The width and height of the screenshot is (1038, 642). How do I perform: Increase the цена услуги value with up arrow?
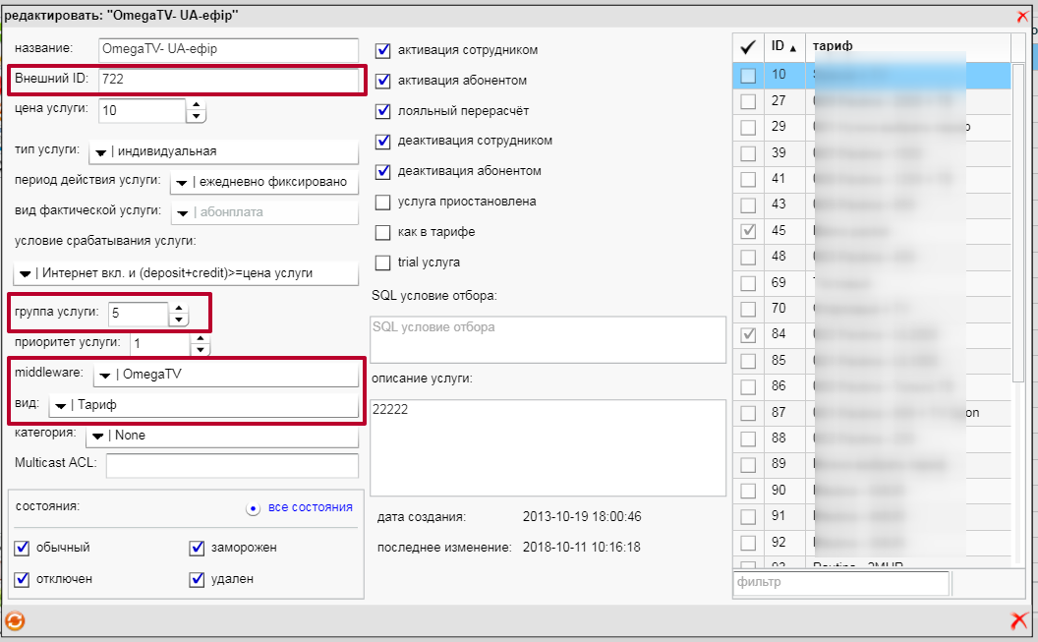tap(197, 104)
